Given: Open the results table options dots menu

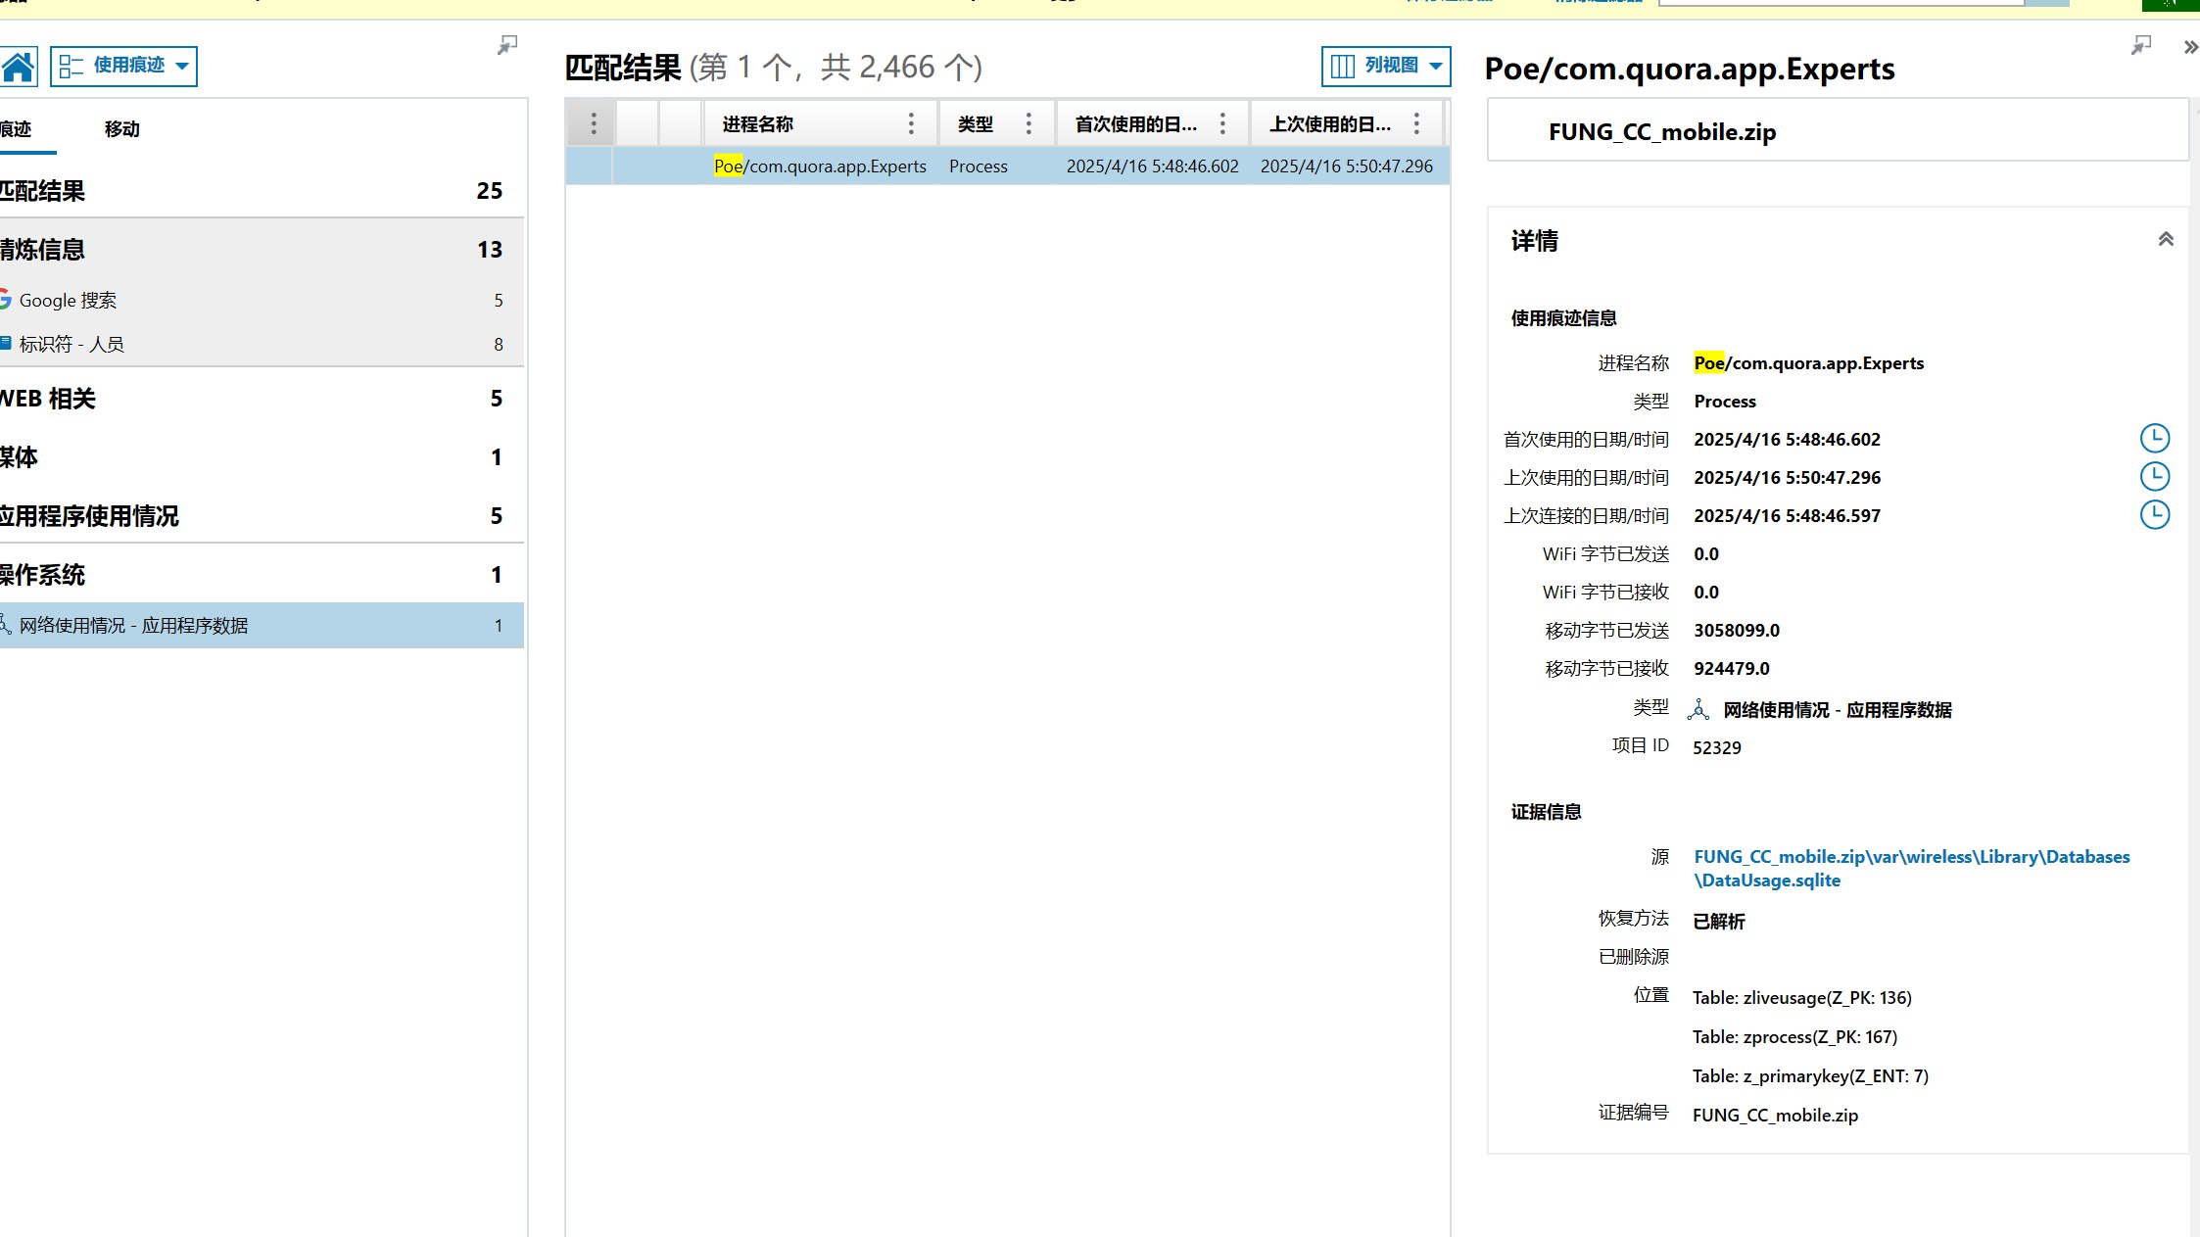Looking at the screenshot, I should (x=593, y=123).
